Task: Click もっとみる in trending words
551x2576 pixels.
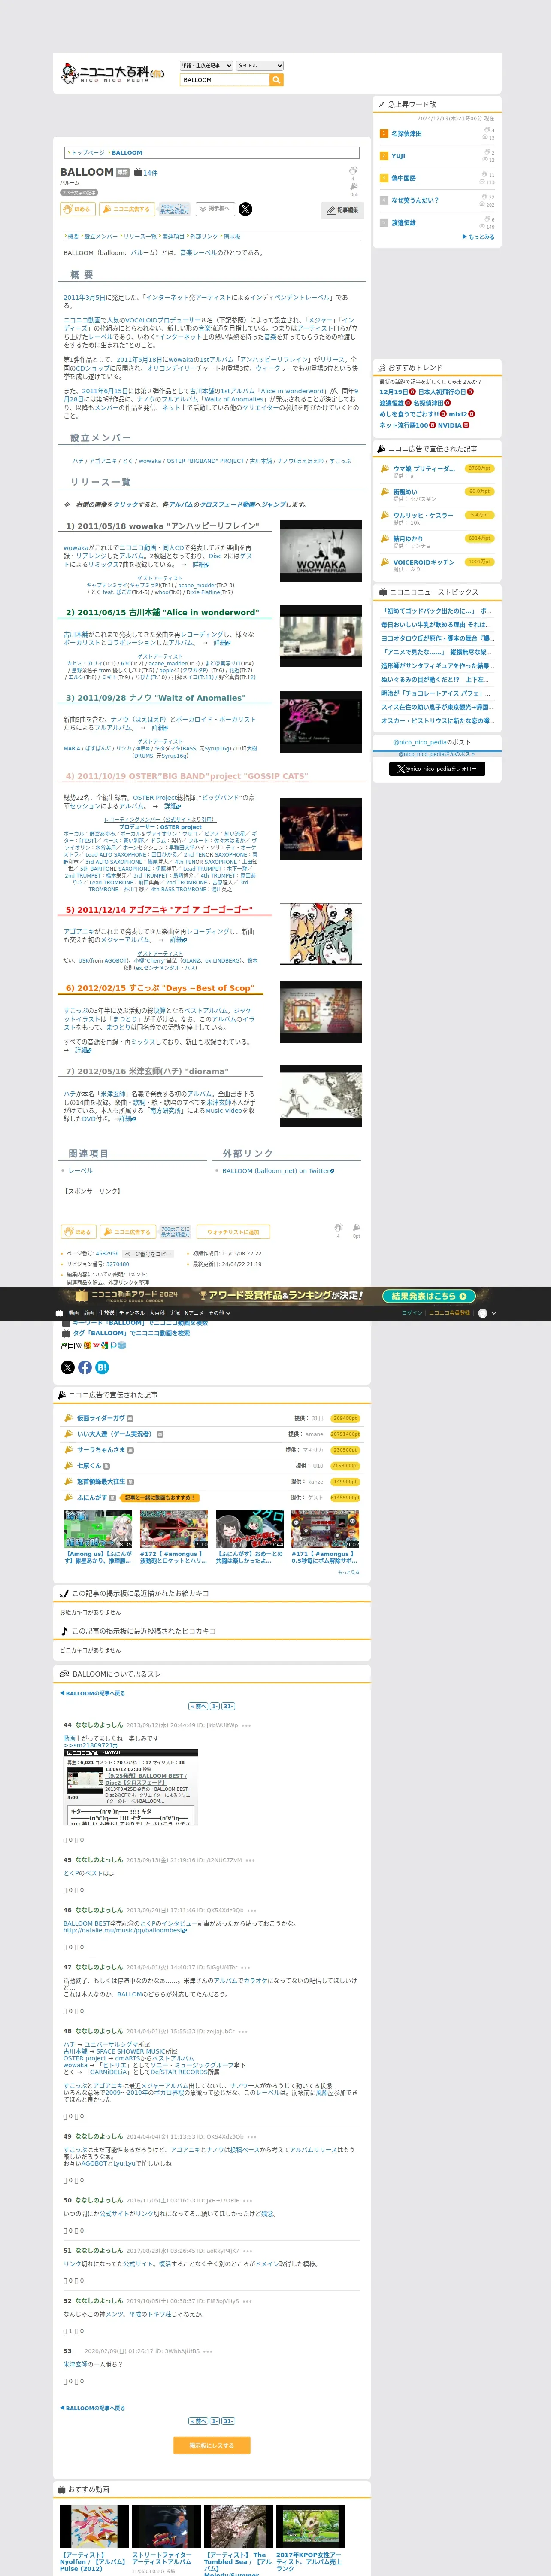Action: tap(479, 237)
